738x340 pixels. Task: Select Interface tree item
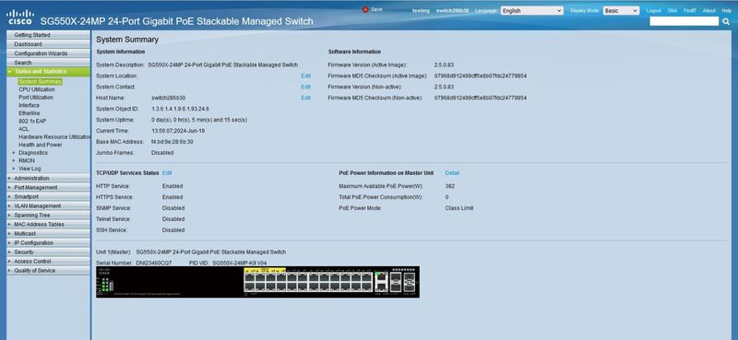click(x=30, y=105)
